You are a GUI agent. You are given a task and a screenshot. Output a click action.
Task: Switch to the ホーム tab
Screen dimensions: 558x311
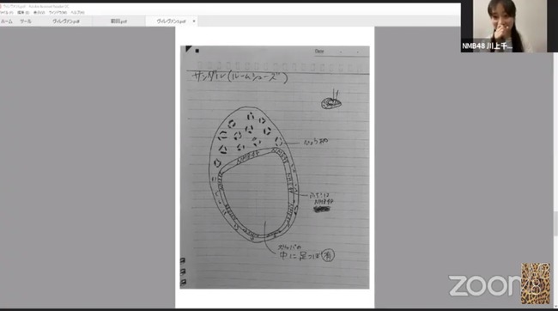[6, 21]
